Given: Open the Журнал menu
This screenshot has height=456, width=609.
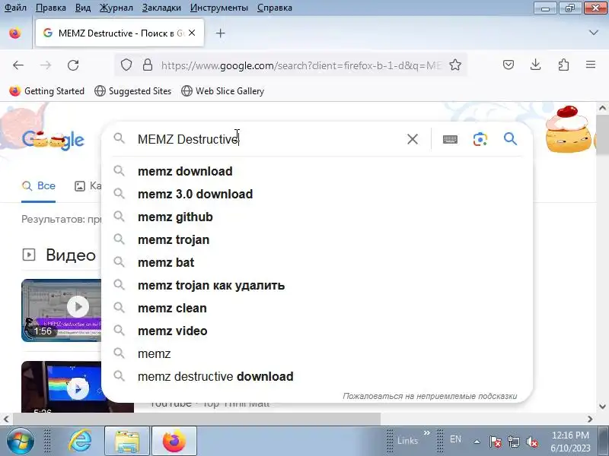Looking at the screenshot, I should 116,8.
